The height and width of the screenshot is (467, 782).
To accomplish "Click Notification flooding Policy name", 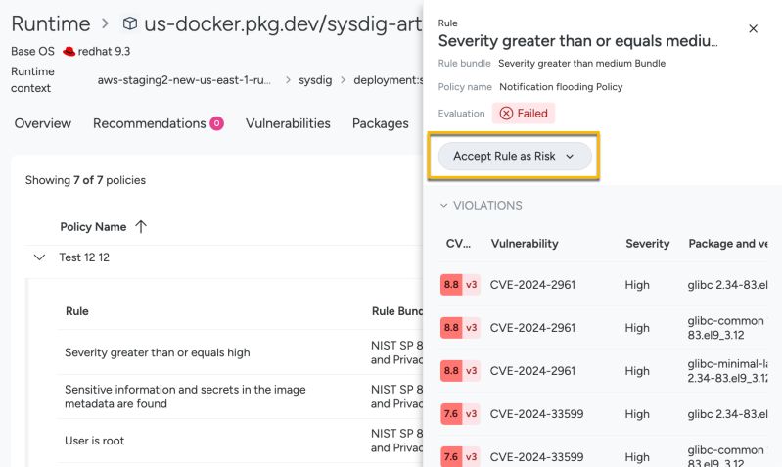I will [x=561, y=87].
